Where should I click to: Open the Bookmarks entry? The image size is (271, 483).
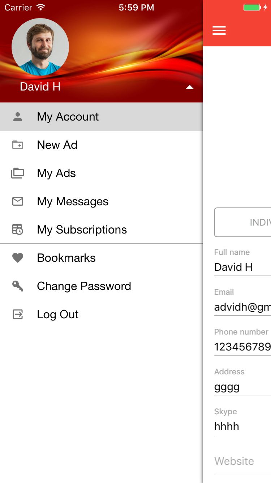click(x=66, y=258)
